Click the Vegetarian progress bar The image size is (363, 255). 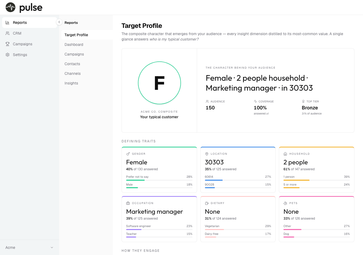pyautogui.click(x=238, y=230)
